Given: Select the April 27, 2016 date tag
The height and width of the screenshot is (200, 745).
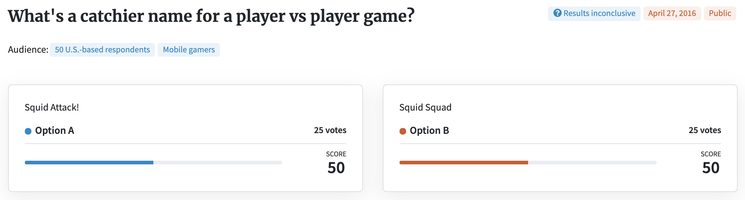Looking at the screenshot, I should click(x=672, y=13).
